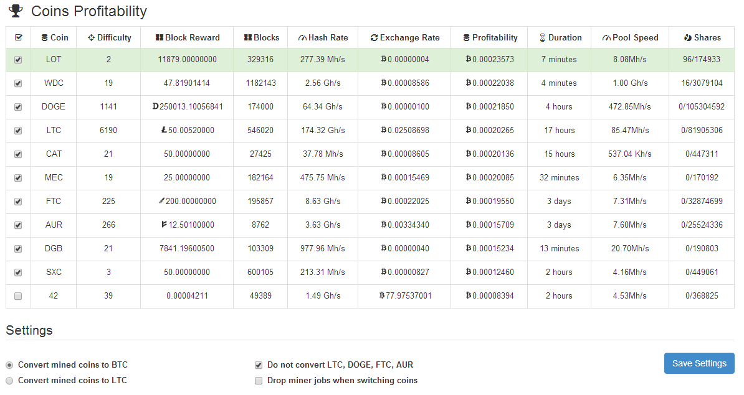Image resolution: width=744 pixels, height=395 pixels.
Task: Uncheck the FTC coin checkbox
Action: pyautogui.click(x=18, y=202)
